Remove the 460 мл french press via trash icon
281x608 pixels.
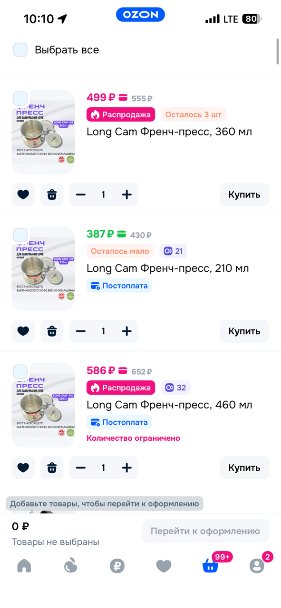point(52,467)
